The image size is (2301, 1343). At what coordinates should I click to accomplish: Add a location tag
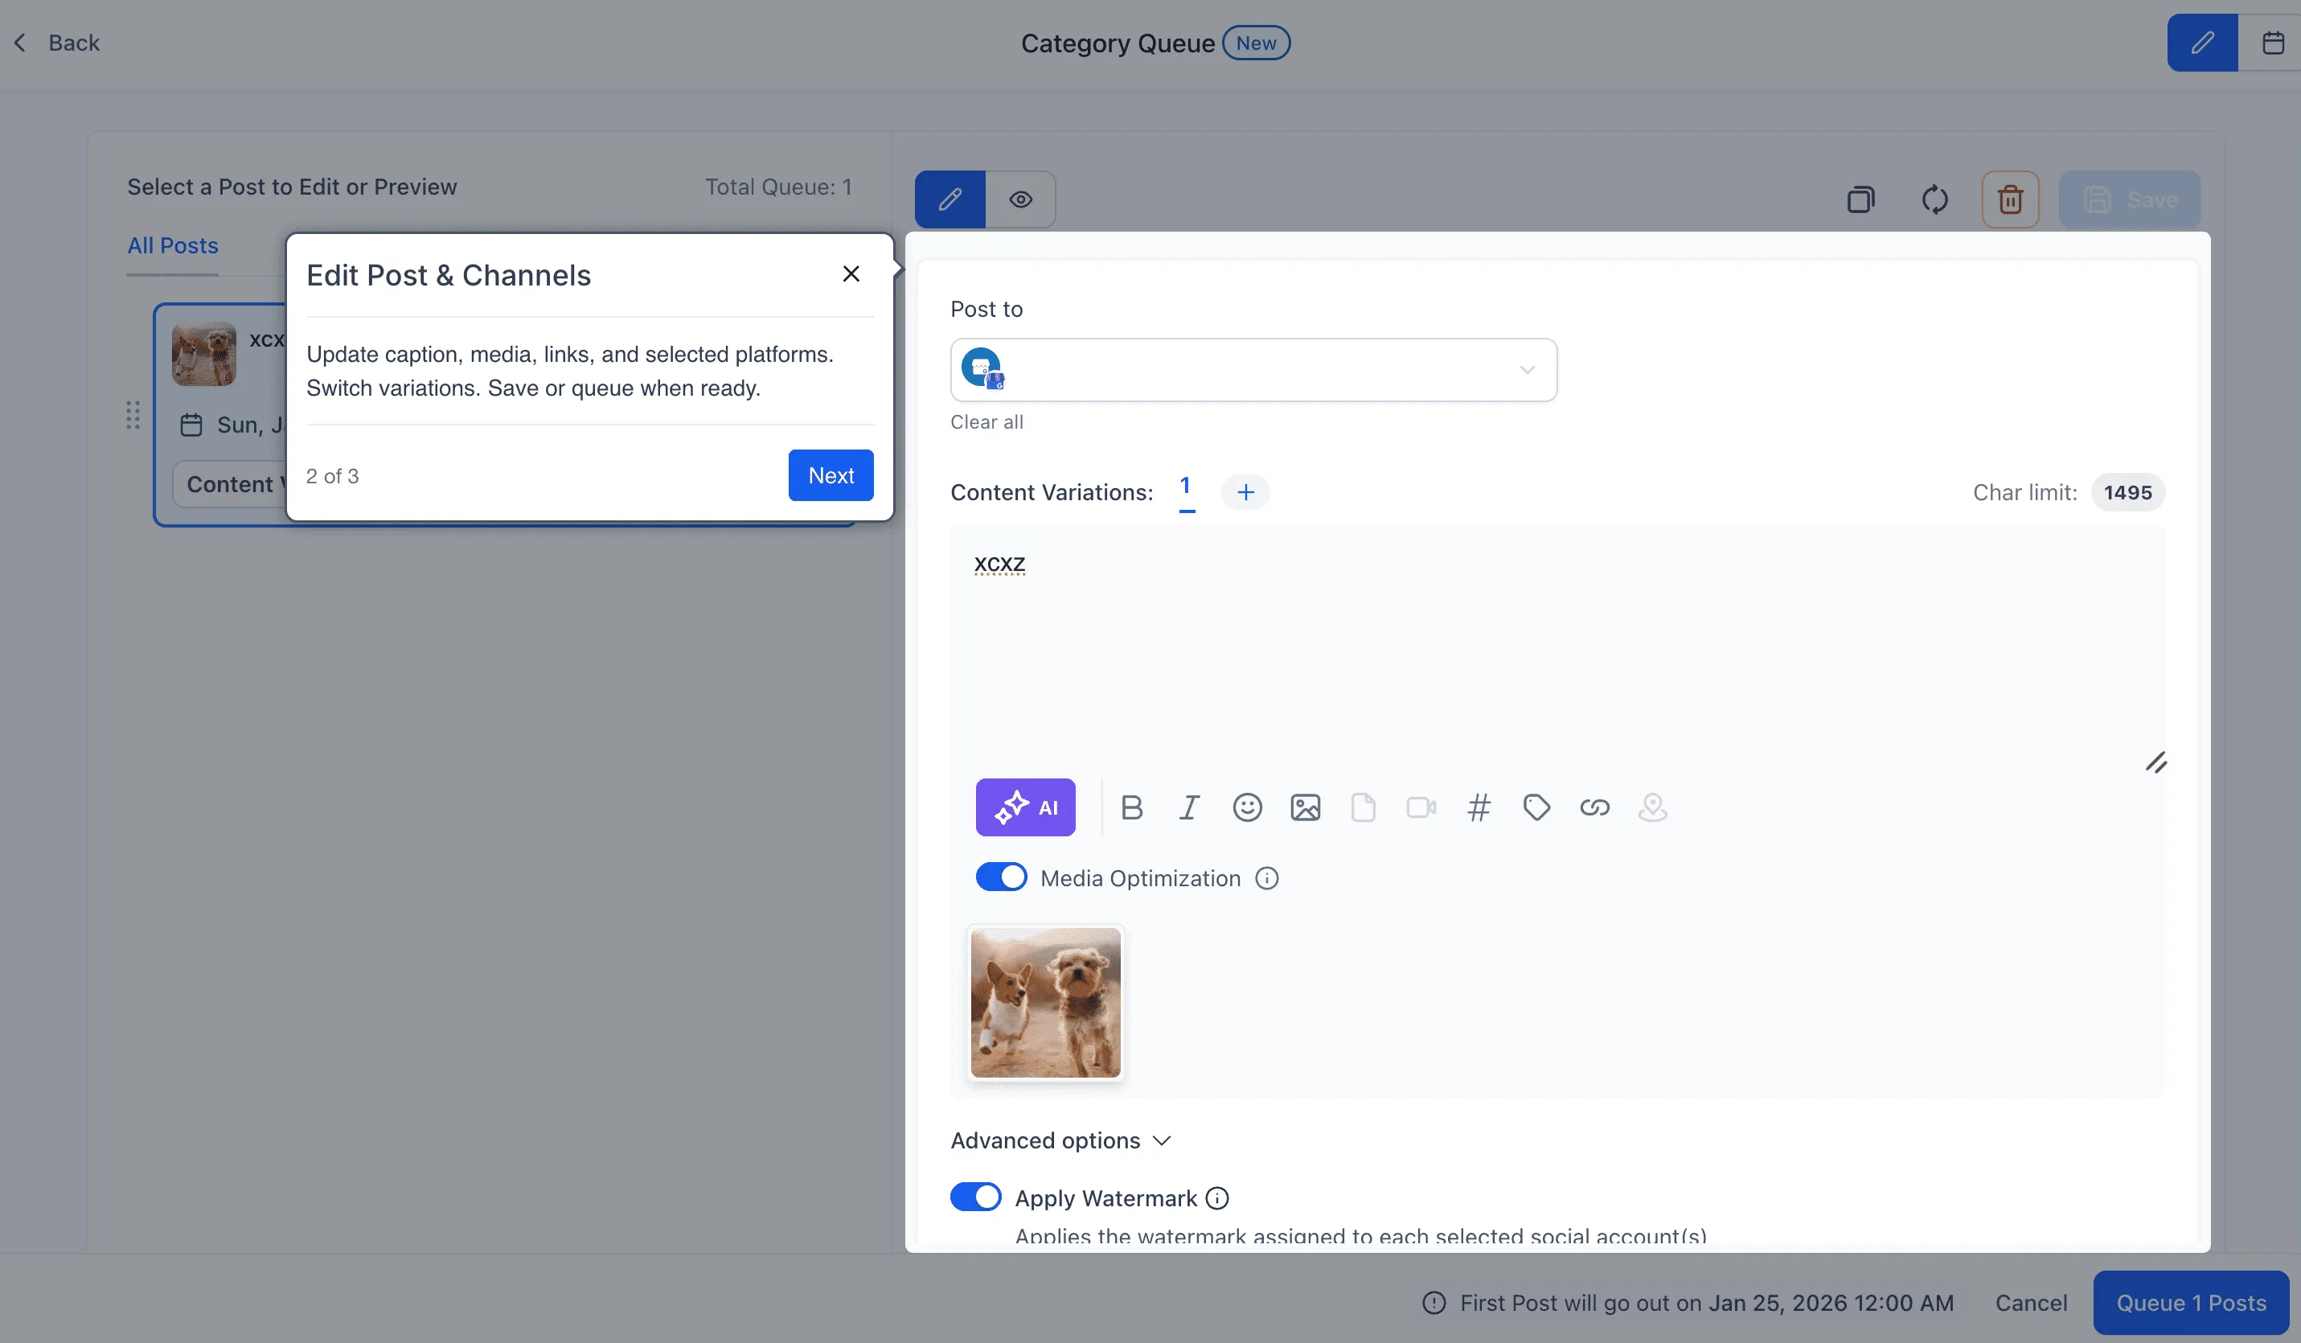coord(1654,807)
